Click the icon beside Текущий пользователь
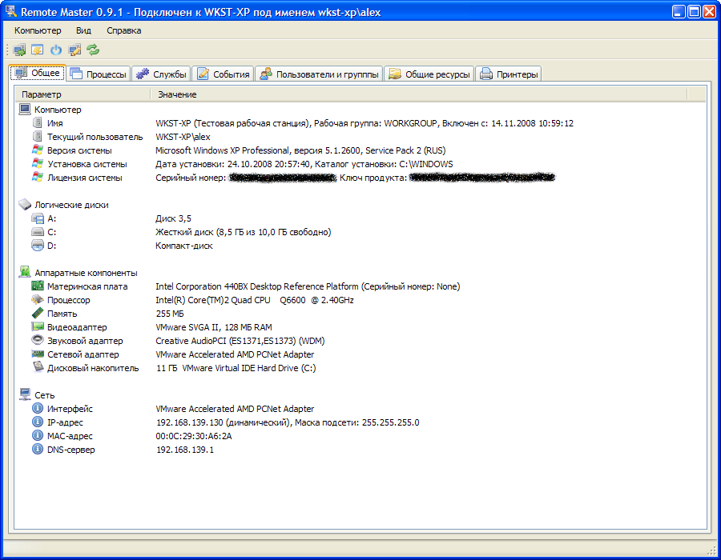 pyautogui.click(x=38, y=136)
